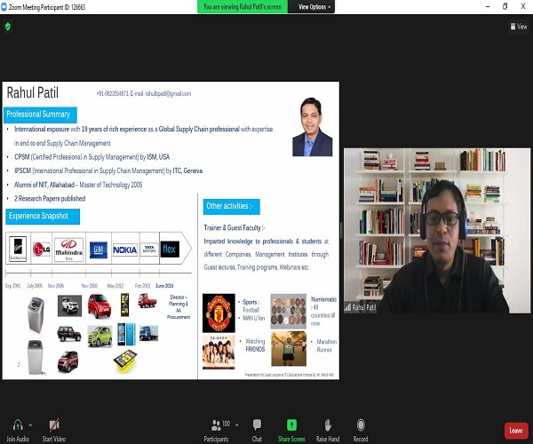Click the 'Experience Snapshot' heading on slide
Screen dimensions: 533x444
[43, 217]
